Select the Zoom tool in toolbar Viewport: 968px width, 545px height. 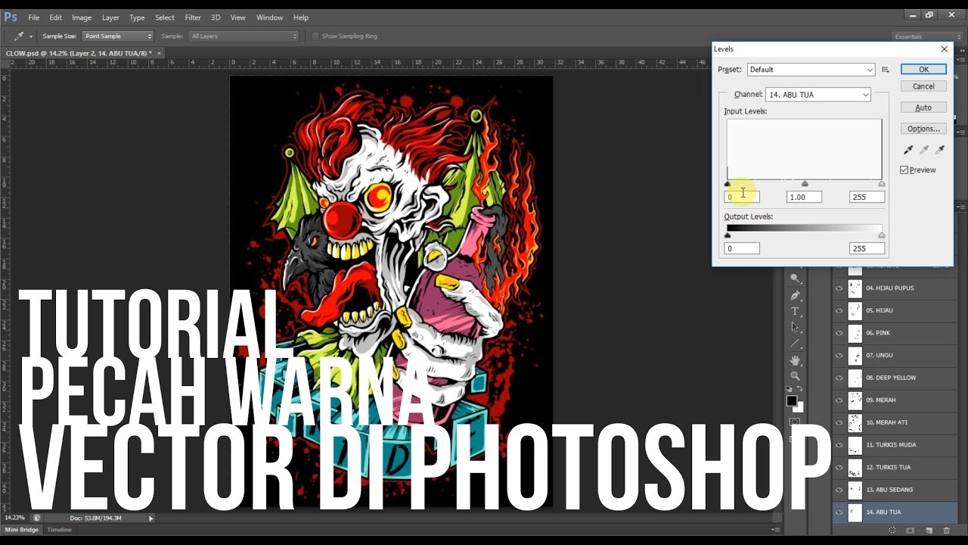click(x=795, y=375)
